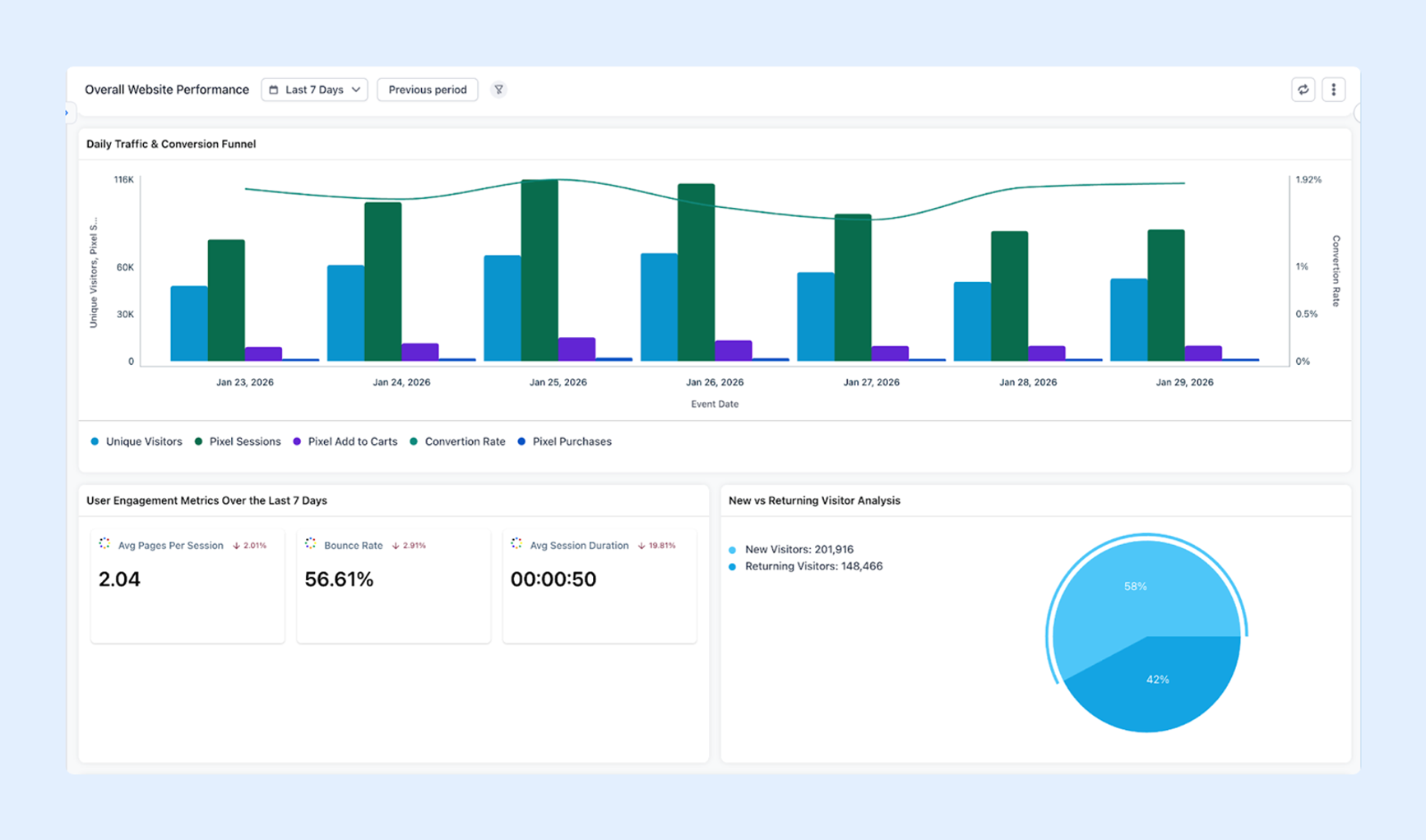Click the Avg Pages Per Session spinner icon
This screenshot has width=1426, height=840.
[104, 544]
